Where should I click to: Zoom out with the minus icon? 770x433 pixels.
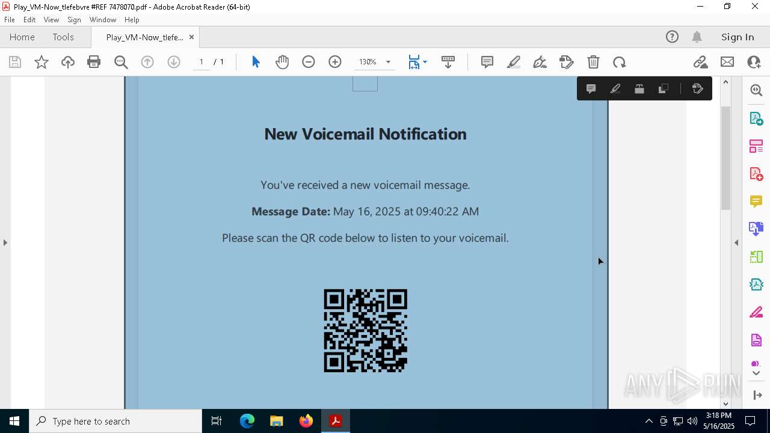[309, 62]
